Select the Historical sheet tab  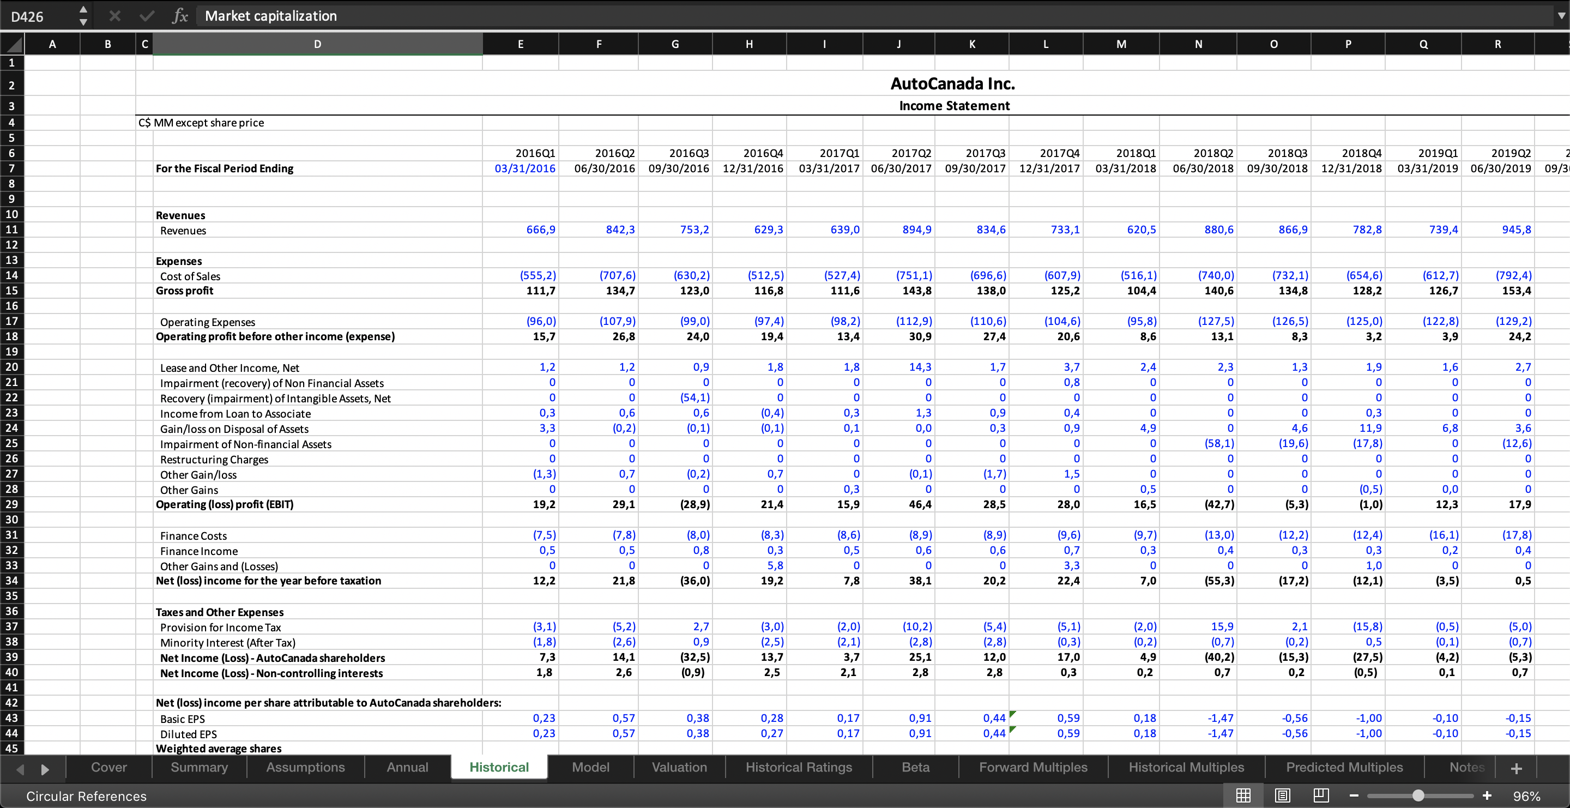(x=499, y=767)
